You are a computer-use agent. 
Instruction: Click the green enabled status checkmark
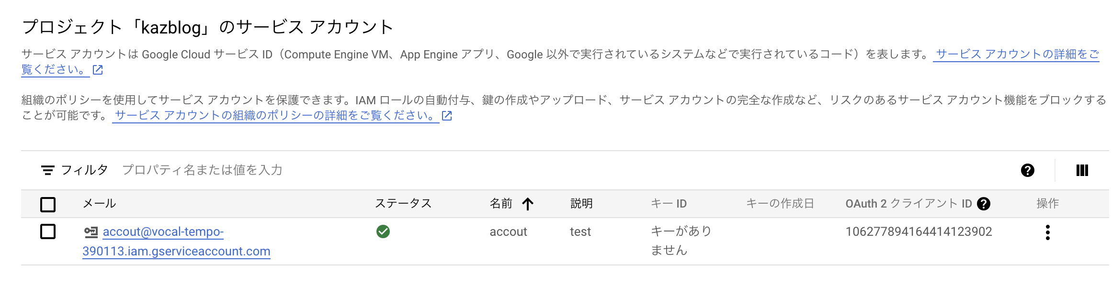click(383, 231)
